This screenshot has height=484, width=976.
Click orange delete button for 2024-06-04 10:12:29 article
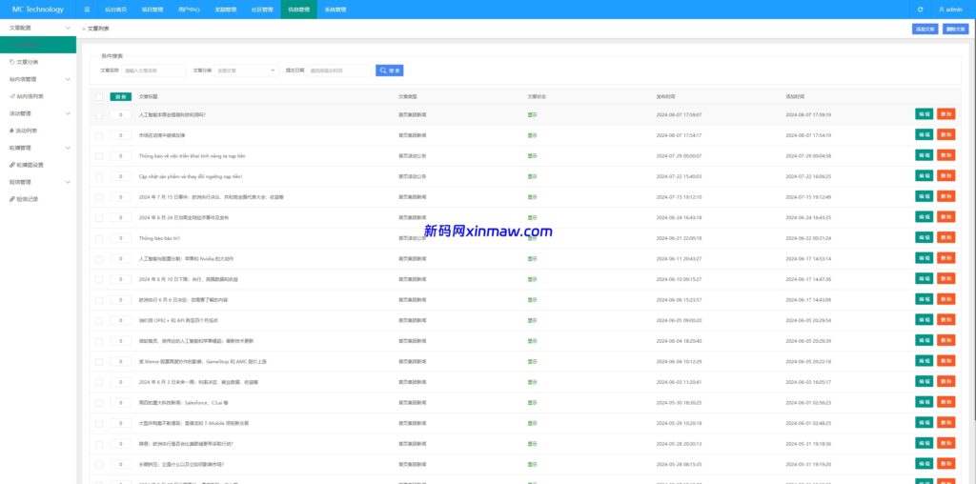(x=946, y=361)
